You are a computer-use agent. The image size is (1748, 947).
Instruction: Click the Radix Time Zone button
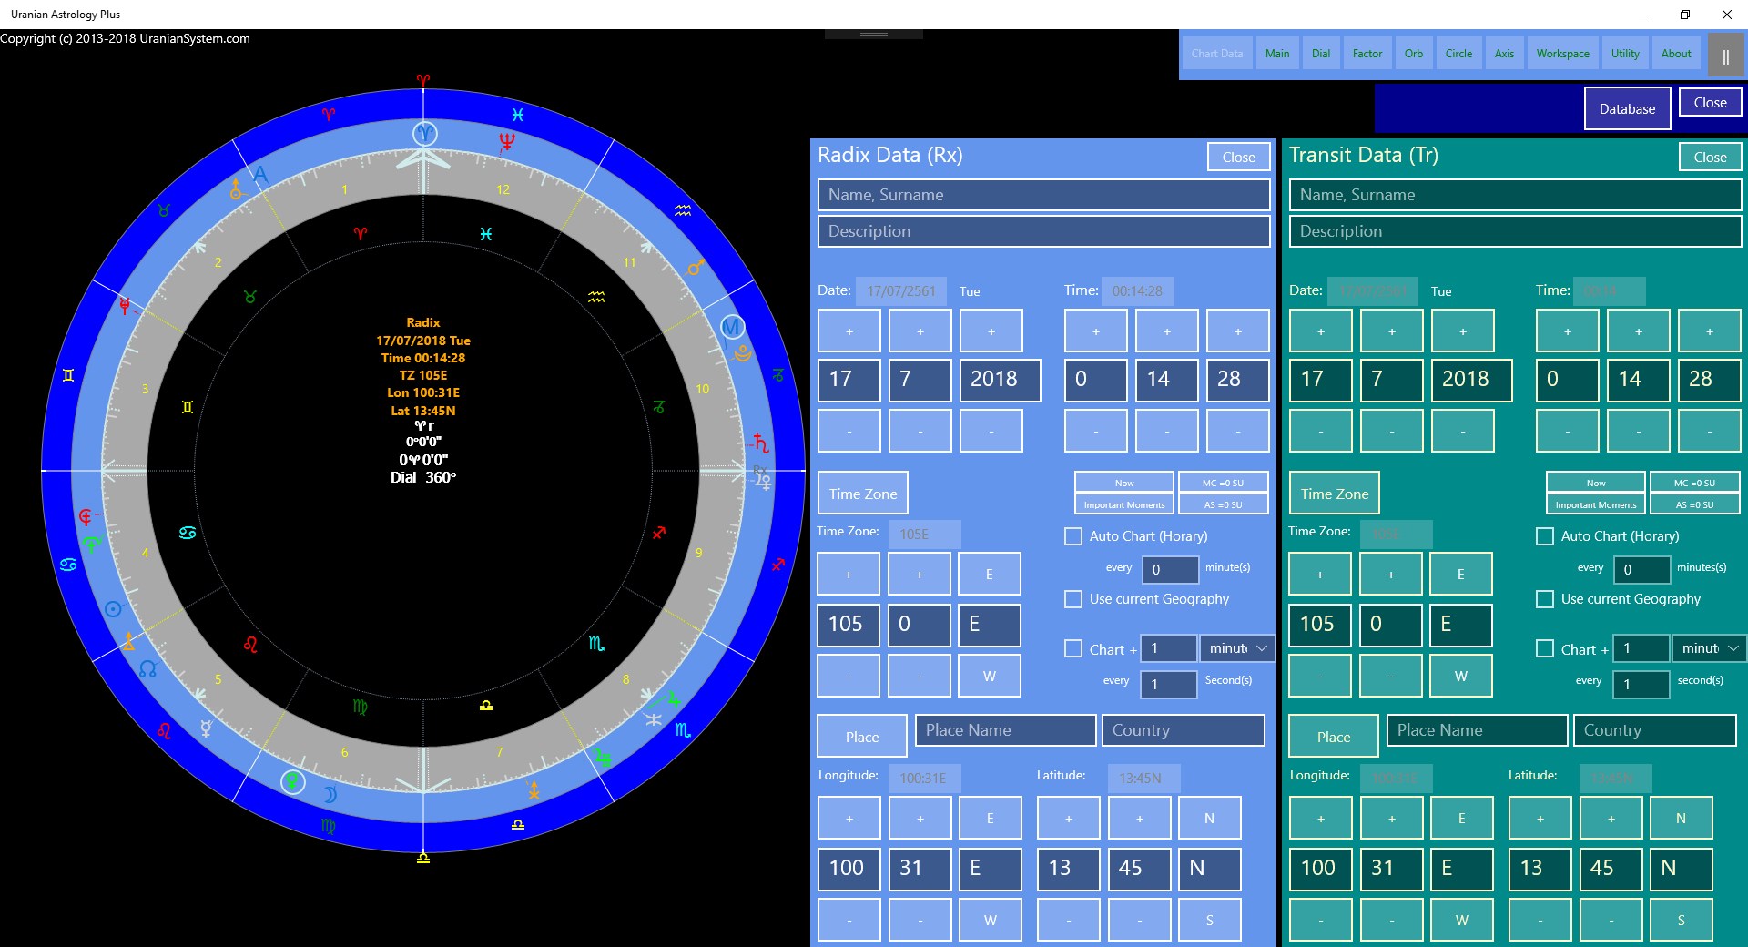[x=863, y=494]
